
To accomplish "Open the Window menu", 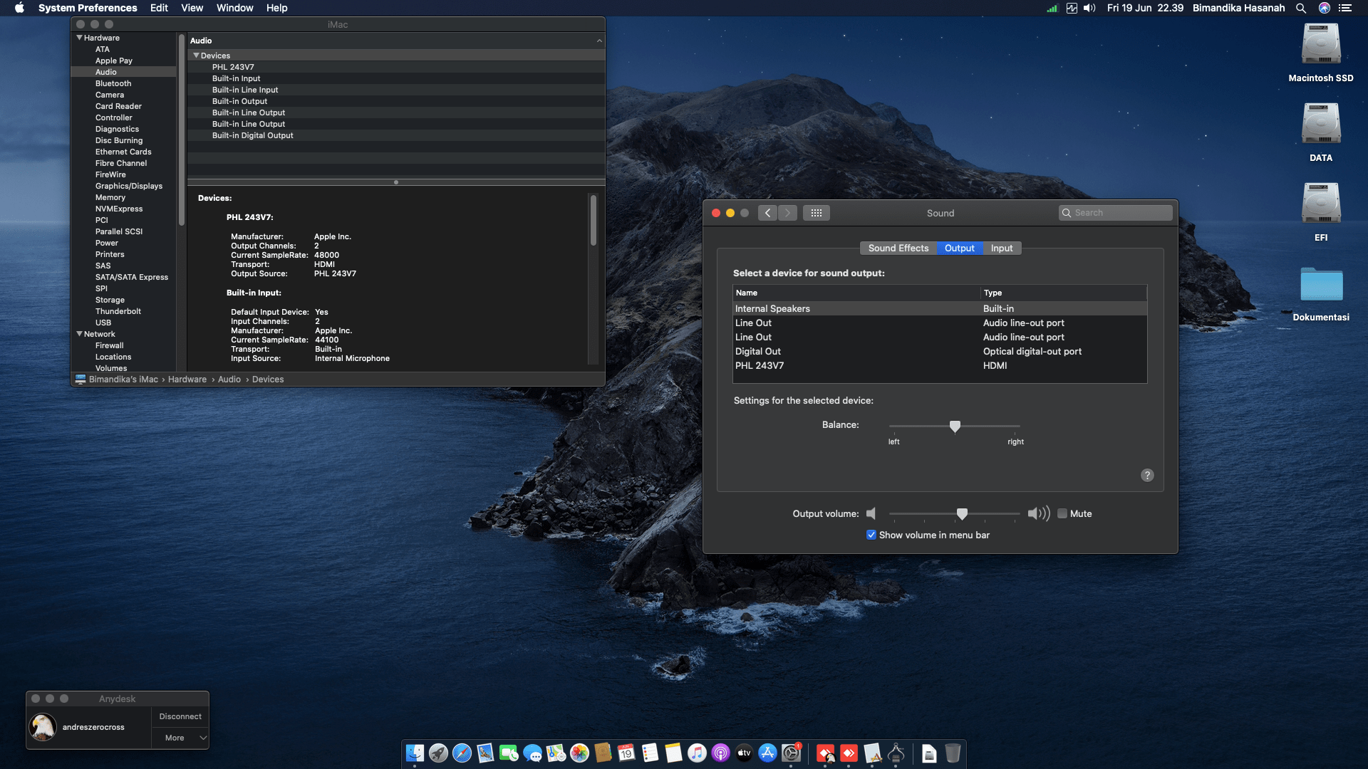I will 234,8.
